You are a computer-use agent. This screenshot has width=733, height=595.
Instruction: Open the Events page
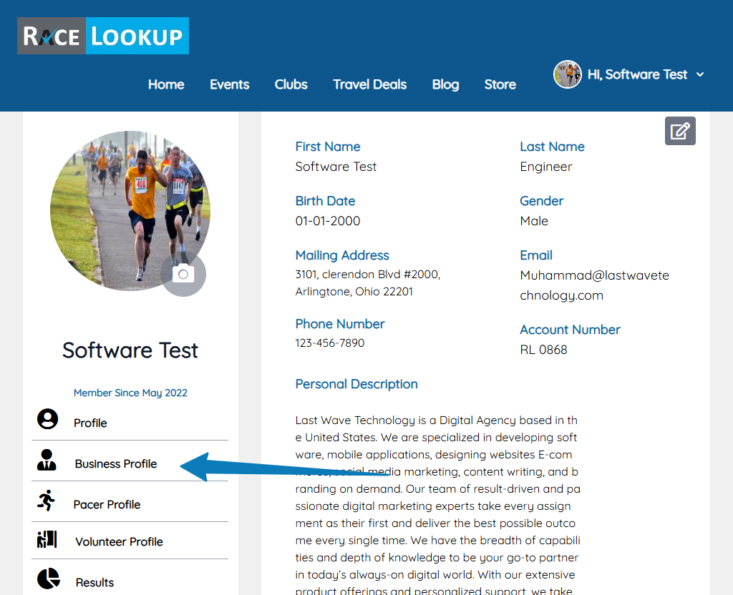[x=229, y=84]
